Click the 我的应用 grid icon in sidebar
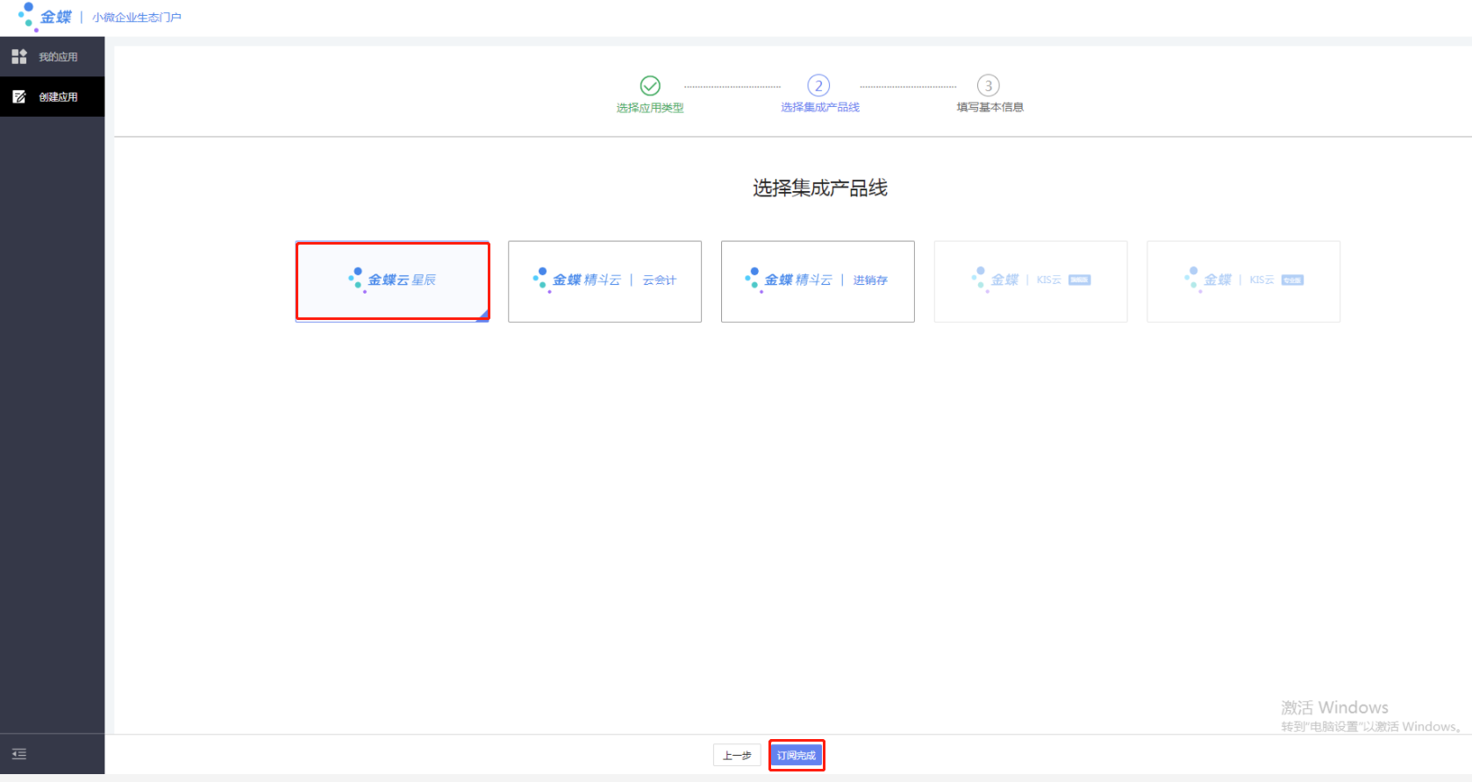1472x782 pixels. pos(19,57)
